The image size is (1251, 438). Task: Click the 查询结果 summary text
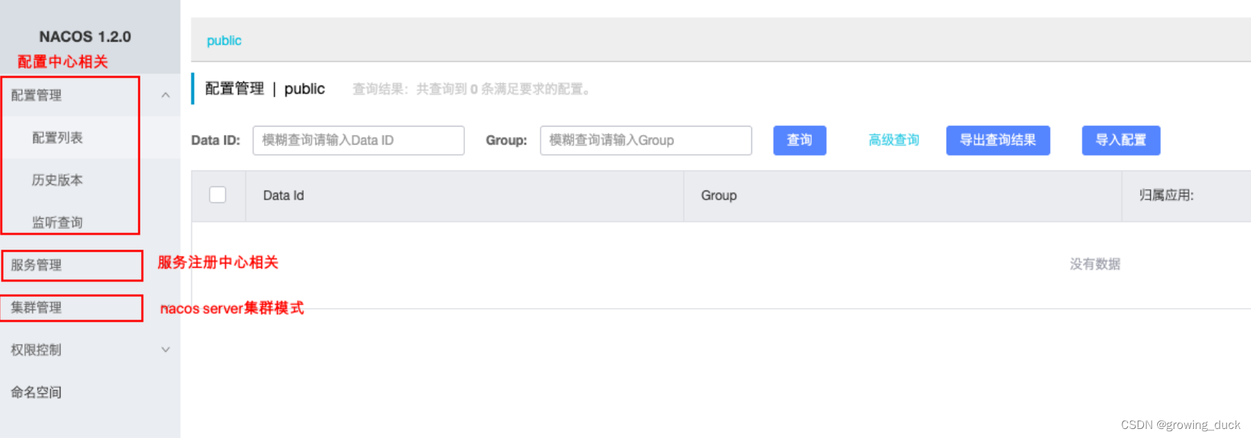(472, 89)
